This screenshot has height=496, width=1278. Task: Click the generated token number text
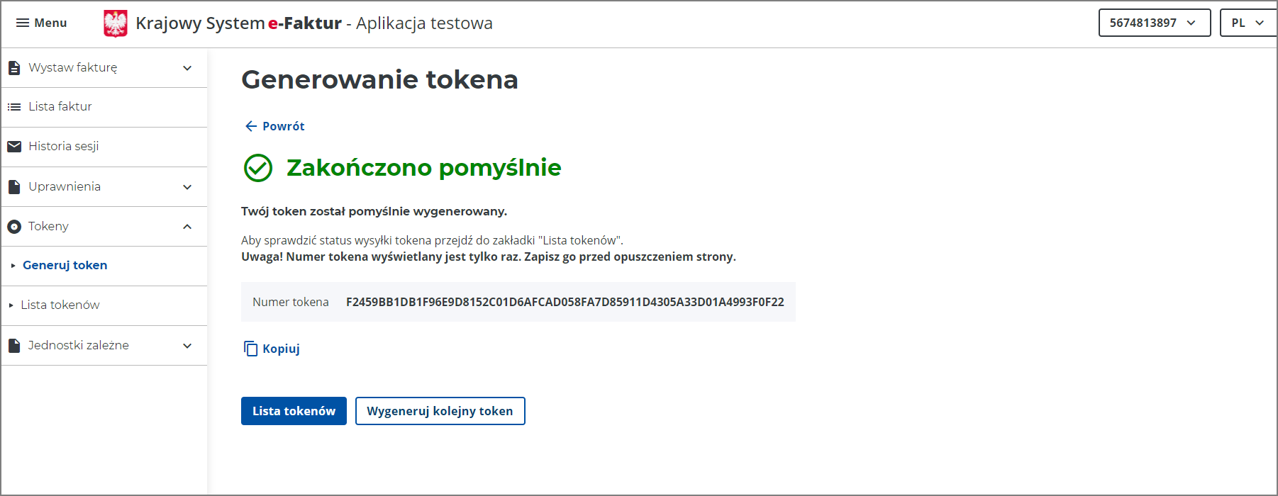coord(565,302)
